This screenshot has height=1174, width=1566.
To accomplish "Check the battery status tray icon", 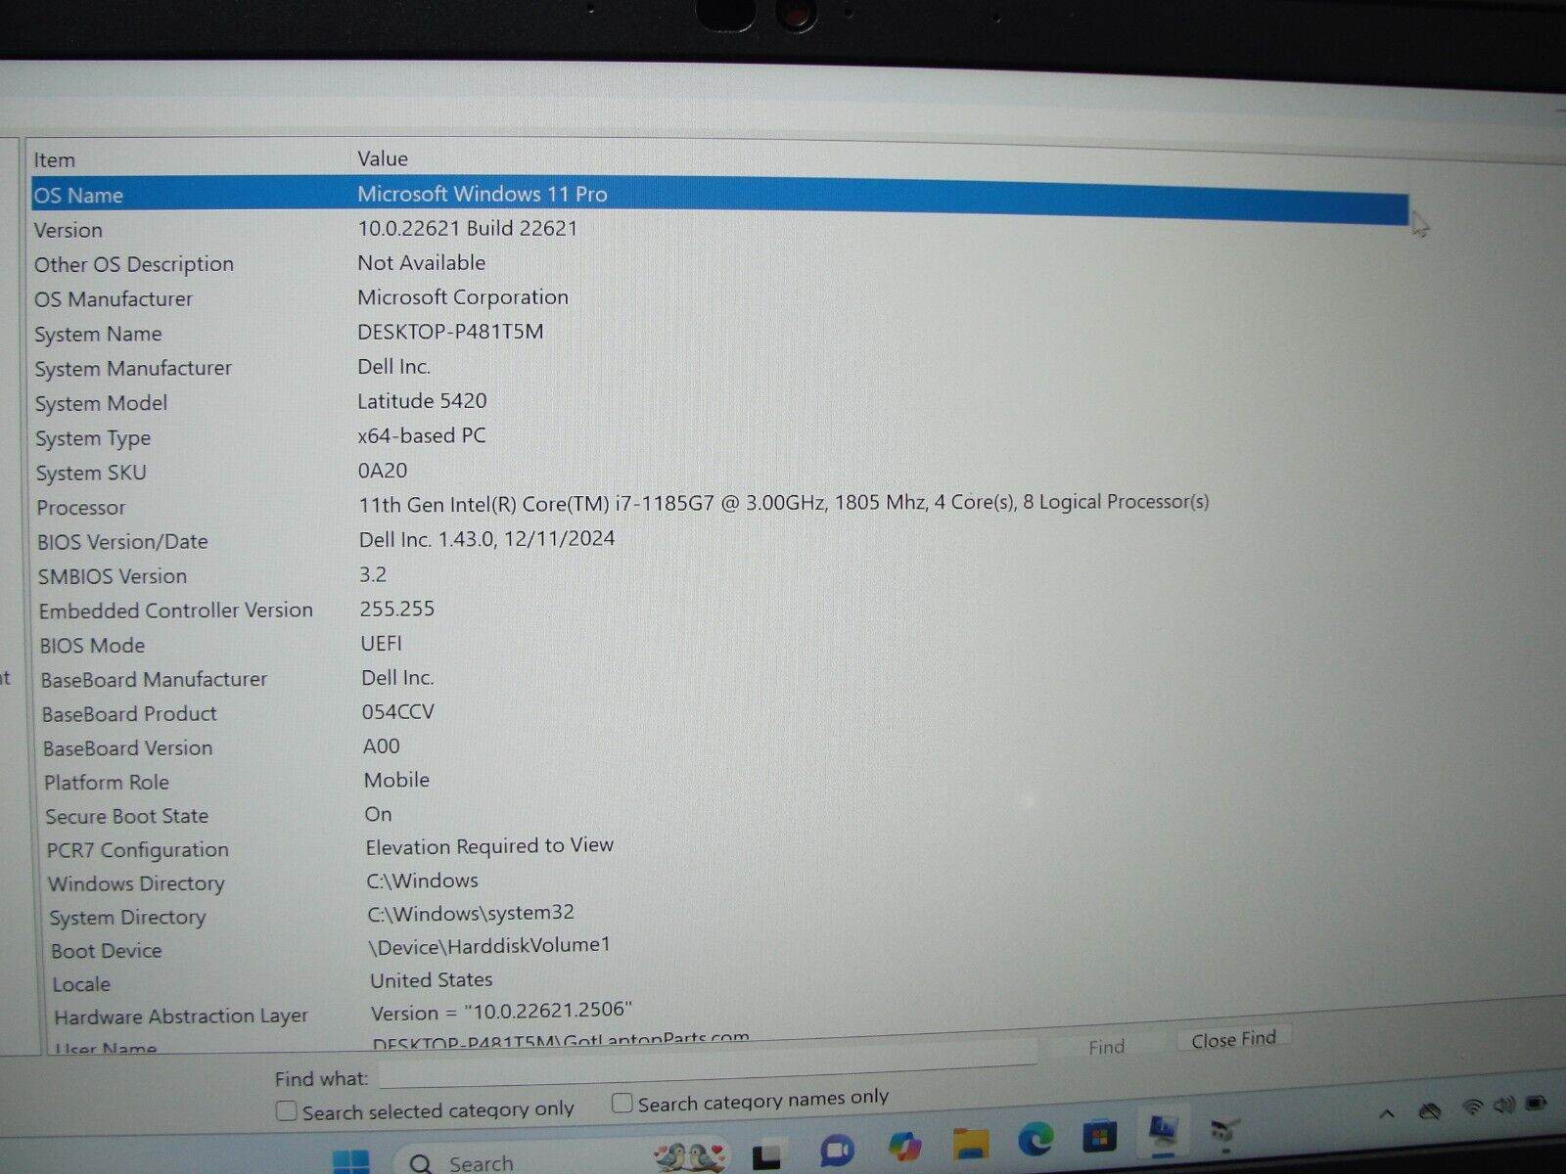I will click(1536, 1104).
